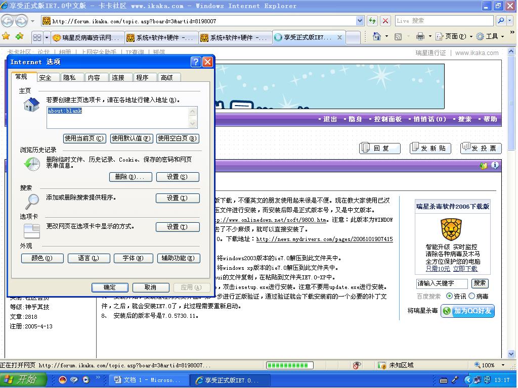Image resolution: width=518 pixels, height=388 pixels.
Task: Click the scroll down arrow of page
Action: click(511, 354)
